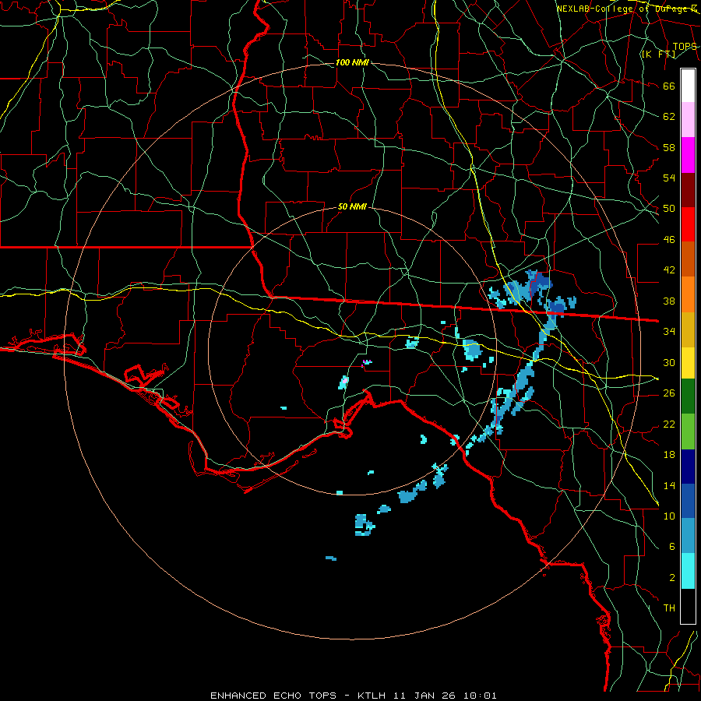Click the light pink legend swatch

pos(688,119)
